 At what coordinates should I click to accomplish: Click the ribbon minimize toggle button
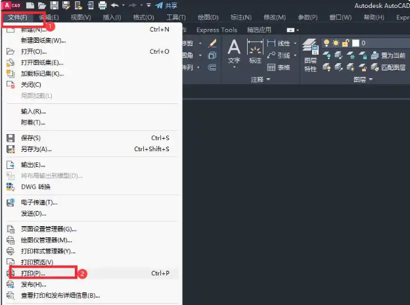290,30
